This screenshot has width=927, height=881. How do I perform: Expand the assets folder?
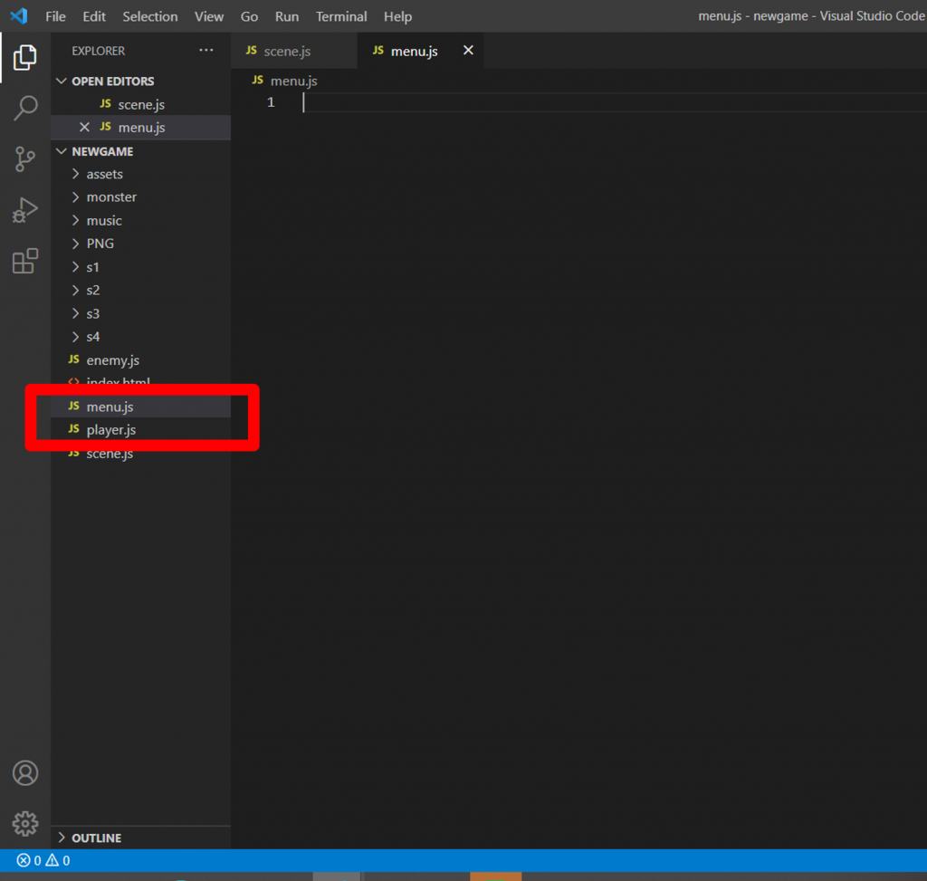click(x=75, y=174)
